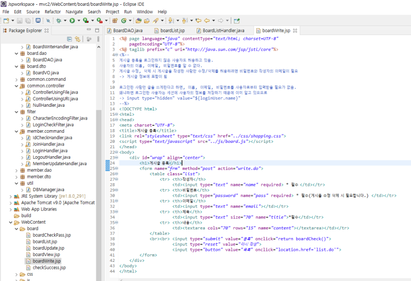Toggle the Pin Editor icon
Screen dimensions: 411x281
(x=237, y=20)
